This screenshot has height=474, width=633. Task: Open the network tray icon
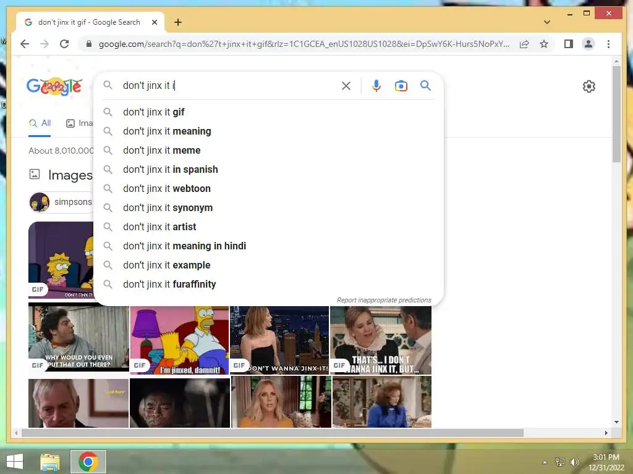click(560, 462)
